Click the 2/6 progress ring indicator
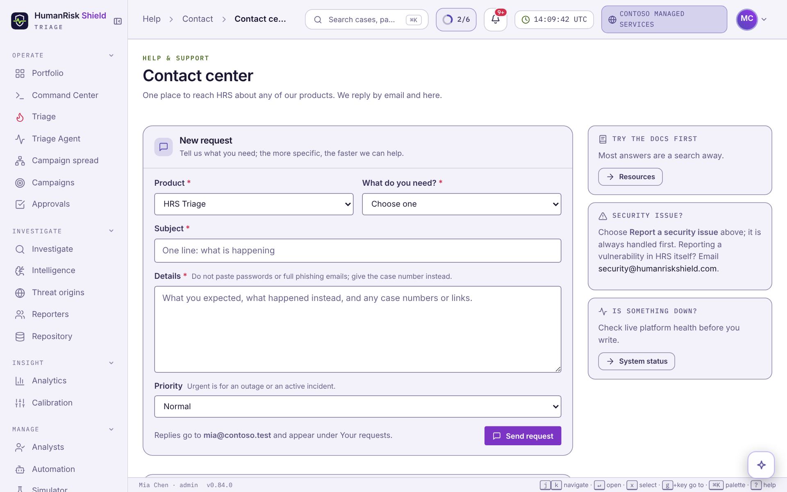 (456, 19)
